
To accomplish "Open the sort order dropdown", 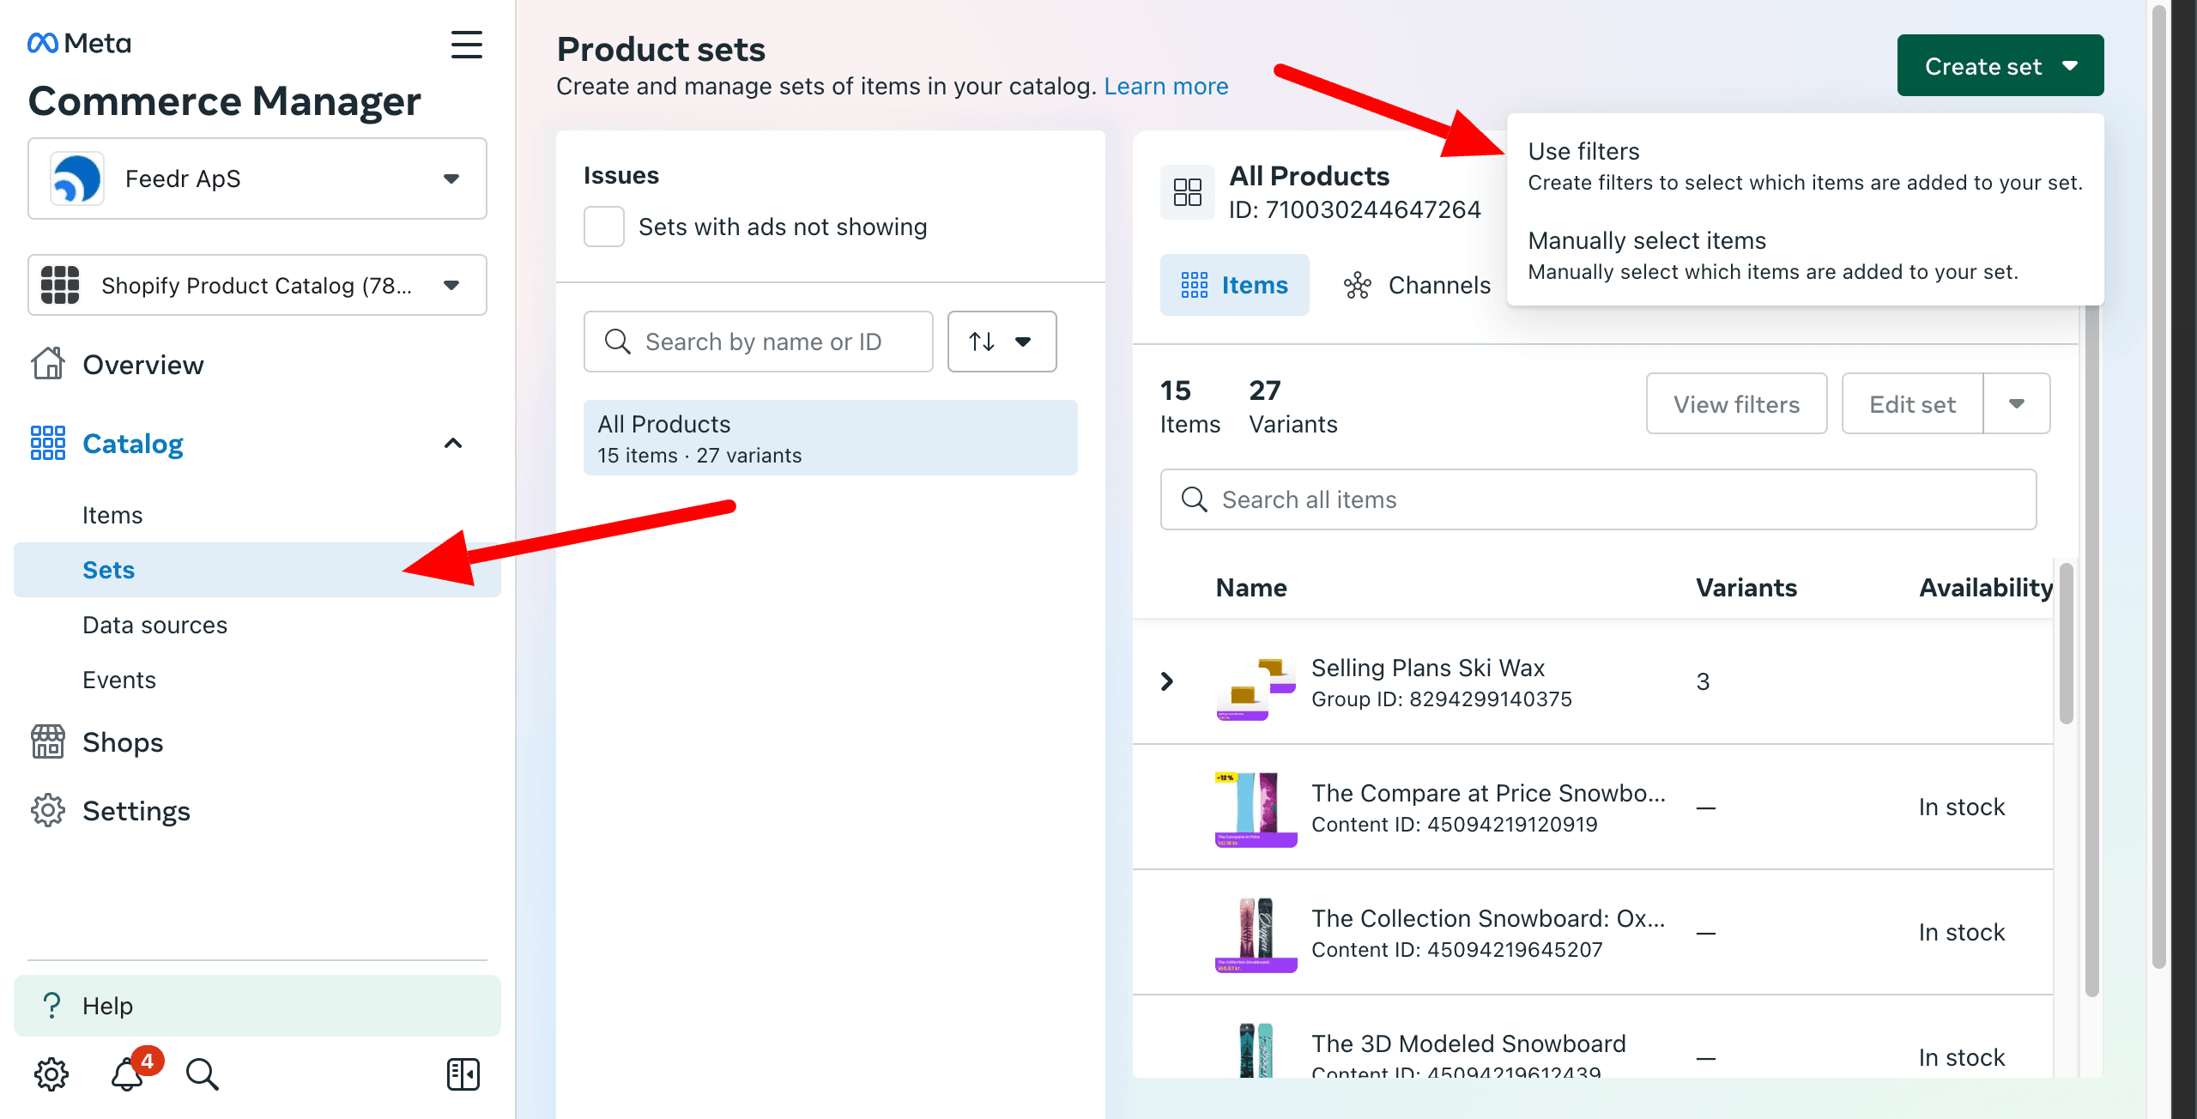I will [1002, 342].
